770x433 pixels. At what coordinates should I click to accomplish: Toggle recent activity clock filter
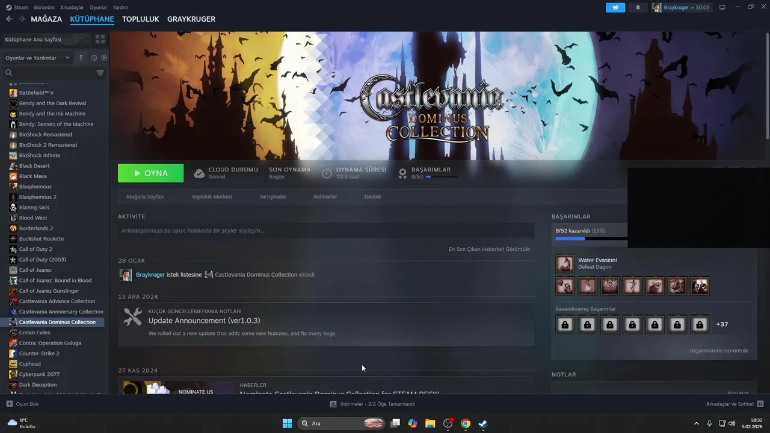pyautogui.click(x=94, y=58)
